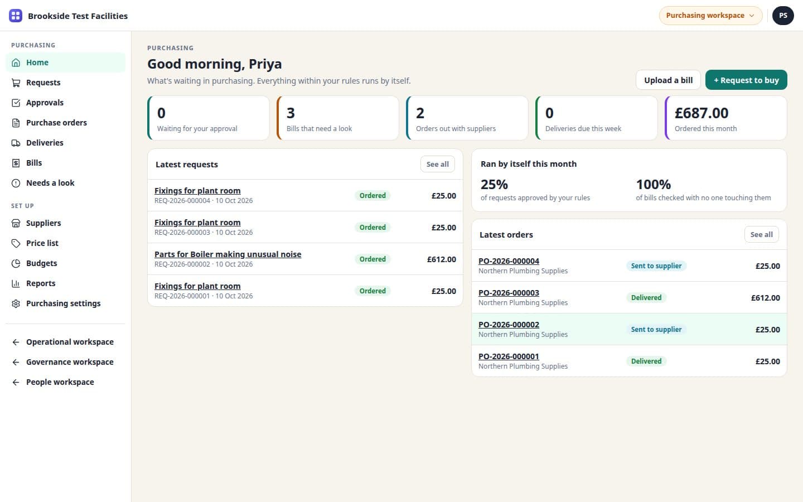
Task: Open the PS user avatar menu
Action: pos(783,16)
